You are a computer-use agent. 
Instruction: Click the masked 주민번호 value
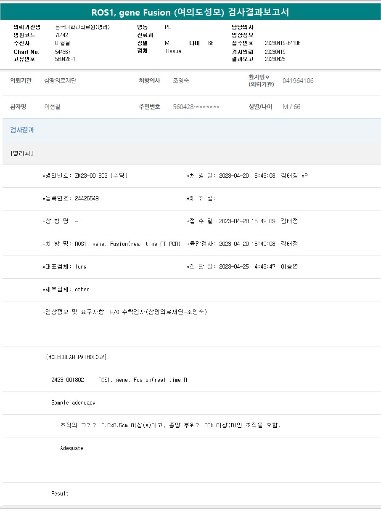point(196,107)
